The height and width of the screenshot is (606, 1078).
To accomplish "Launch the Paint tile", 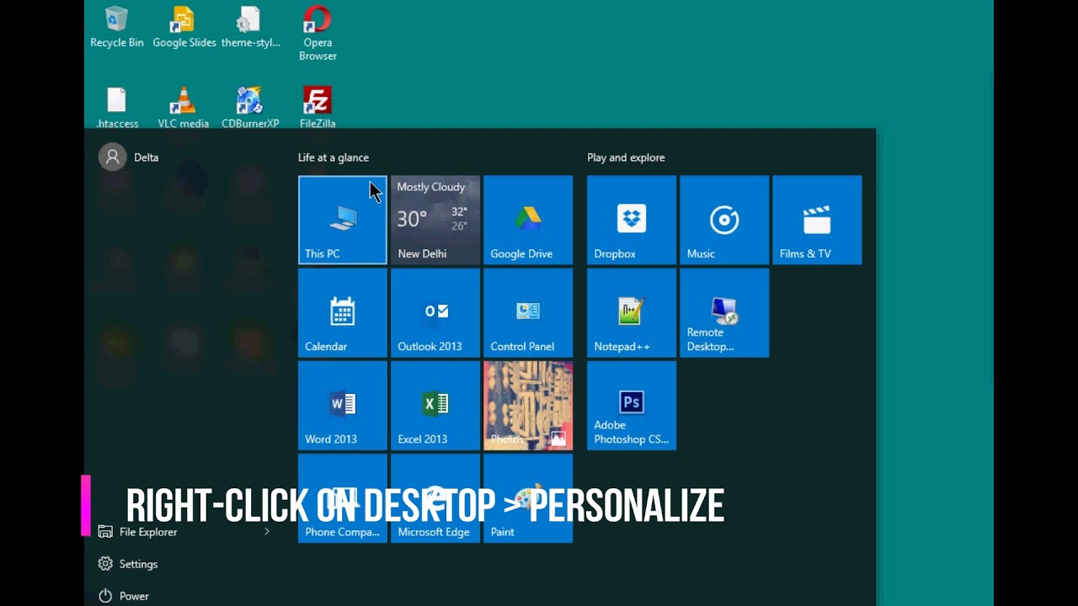I will point(527,497).
